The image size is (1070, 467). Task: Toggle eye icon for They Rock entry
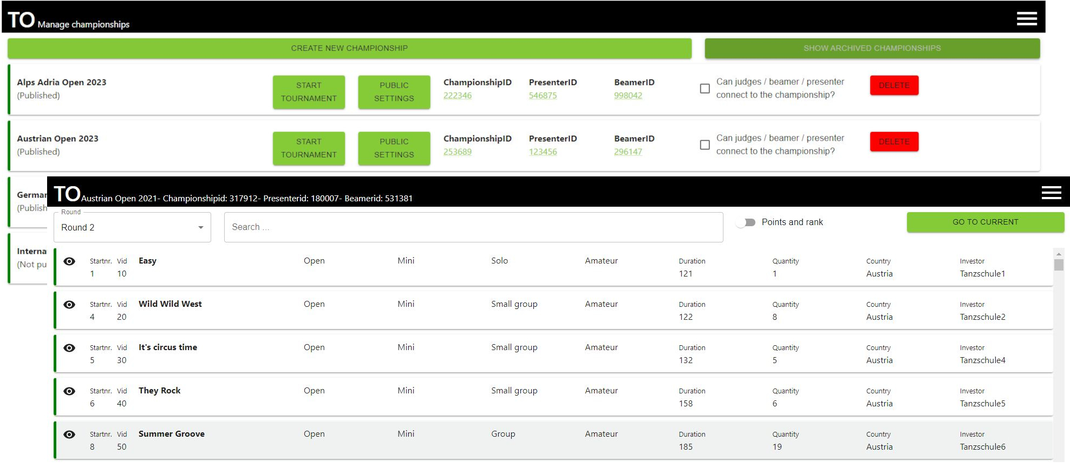pyautogui.click(x=69, y=391)
